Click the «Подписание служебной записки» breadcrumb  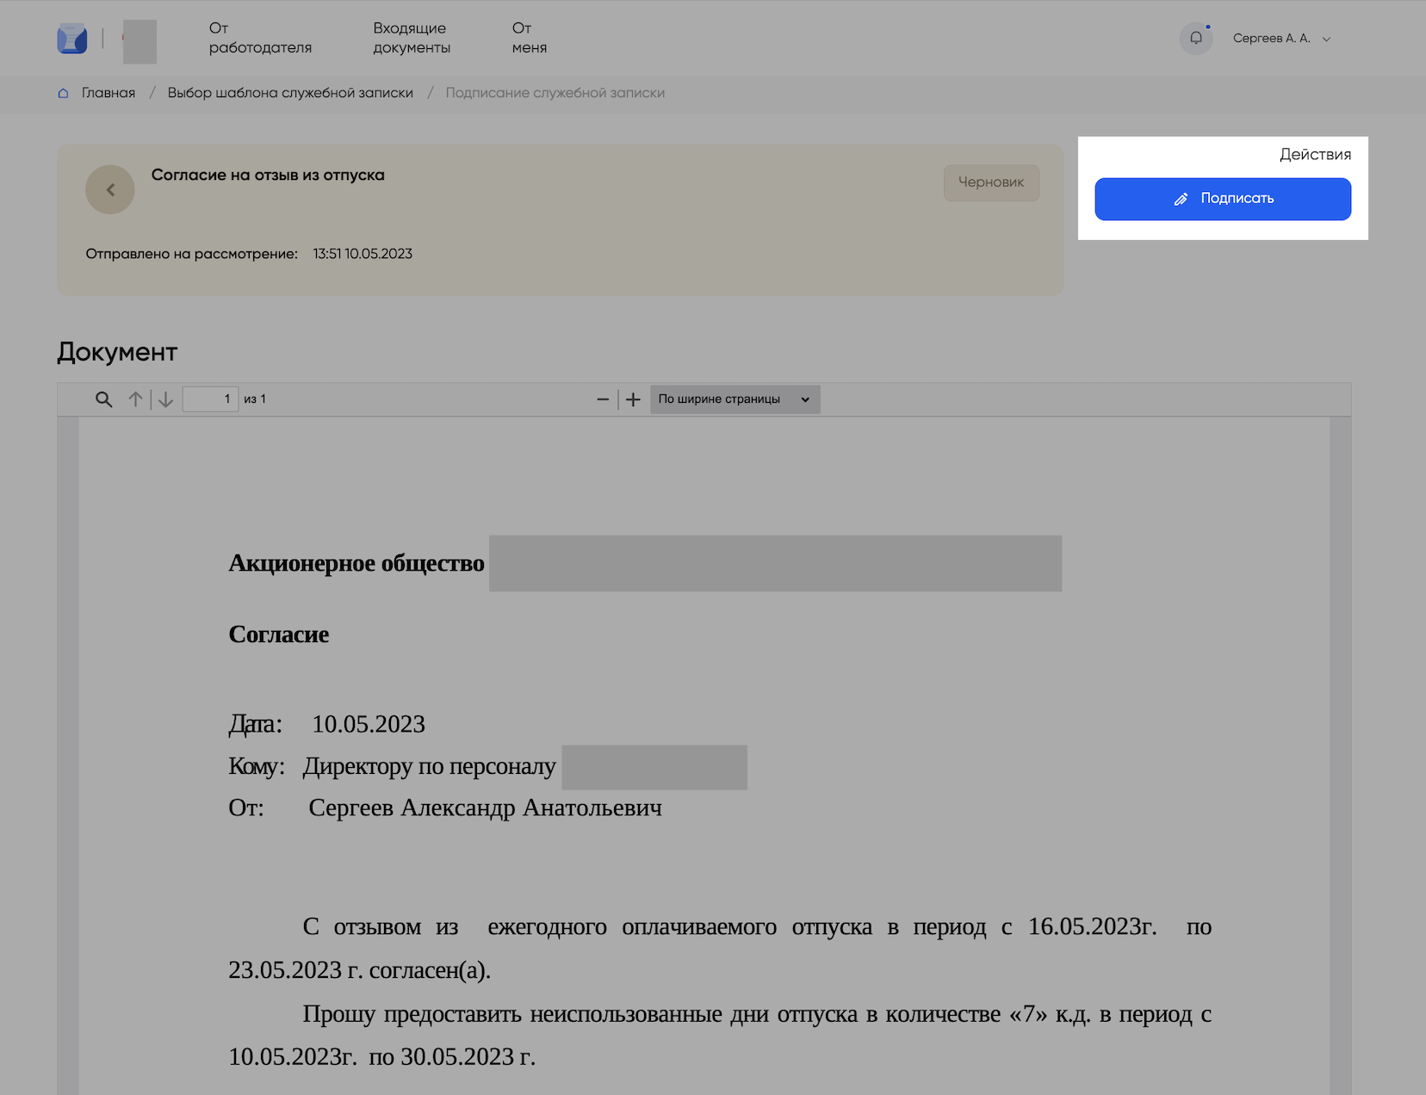click(x=555, y=93)
